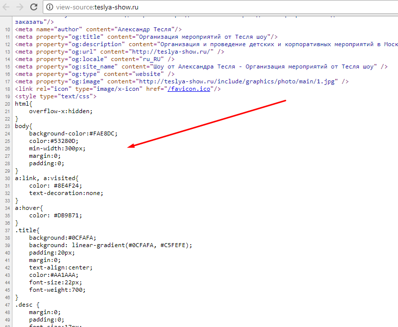Click line number 26 in the gutter

point(6,148)
